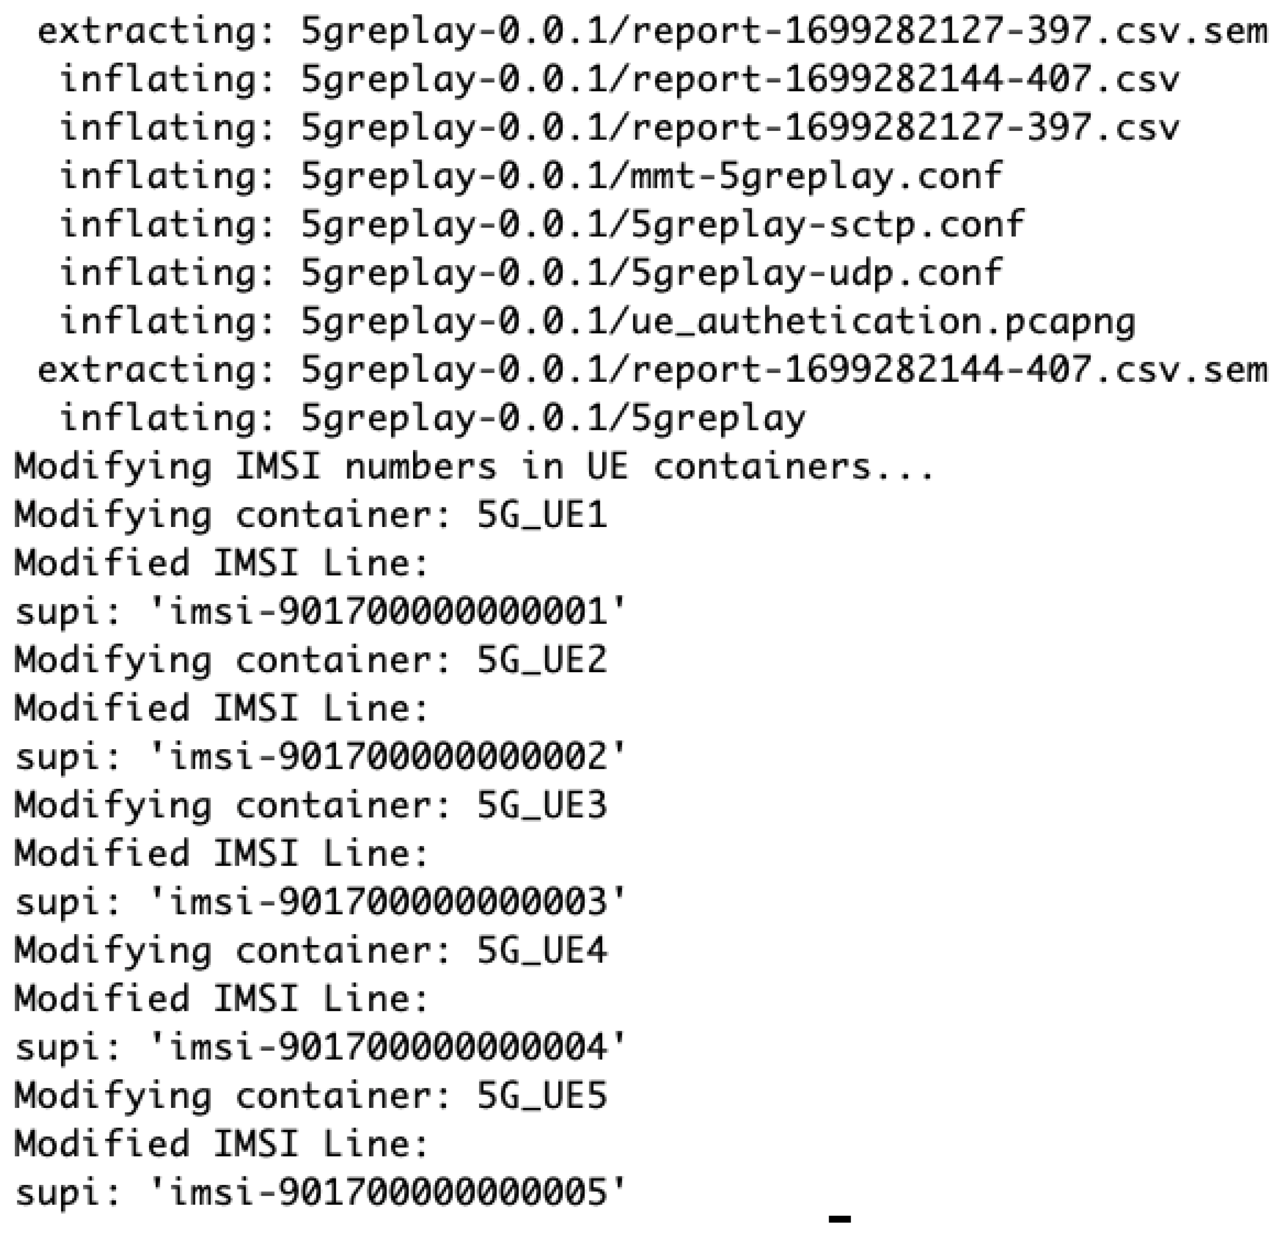Click the "Modifying IMSI numbers in UE containers" line
Viewport: 1279px width, 1236px height.
pos(474,467)
